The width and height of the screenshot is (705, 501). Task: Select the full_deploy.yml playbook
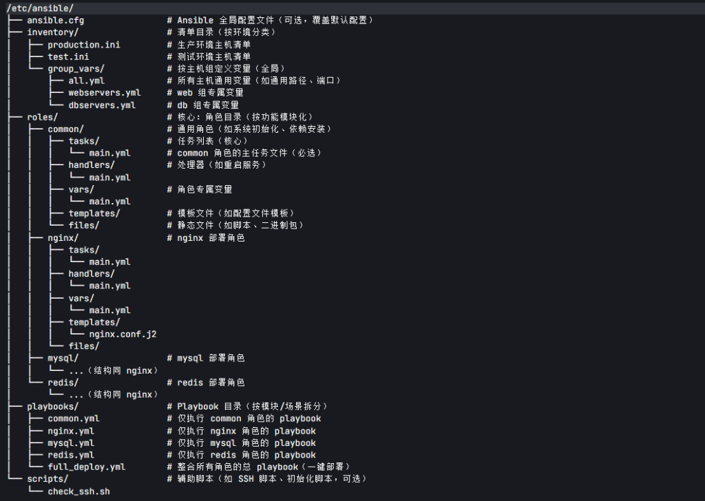pyautogui.click(x=86, y=467)
